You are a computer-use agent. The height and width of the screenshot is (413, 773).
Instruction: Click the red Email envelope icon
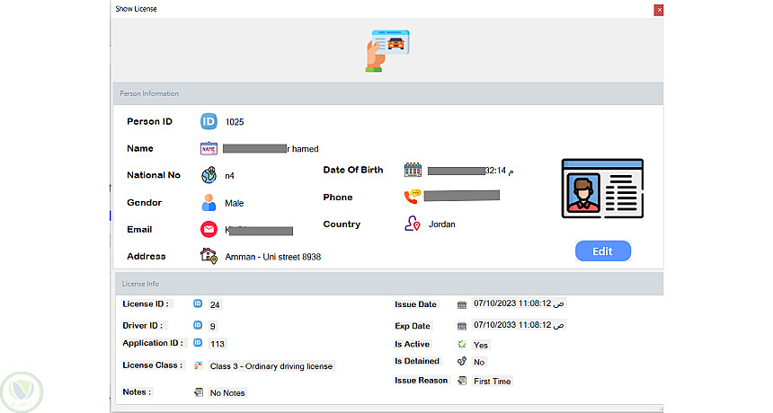tap(209, 229)
